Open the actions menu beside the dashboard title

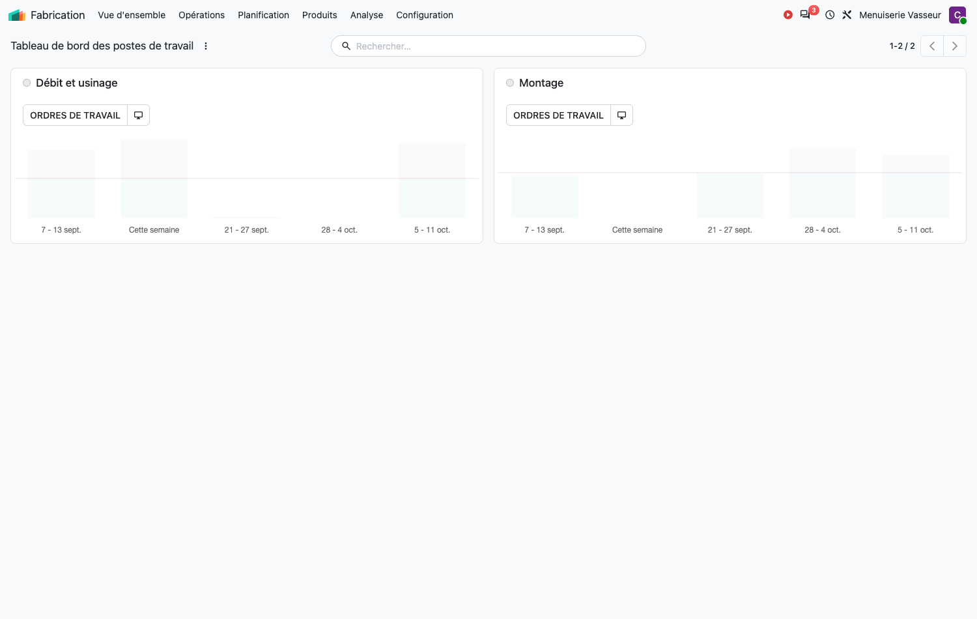pos(206,46)
